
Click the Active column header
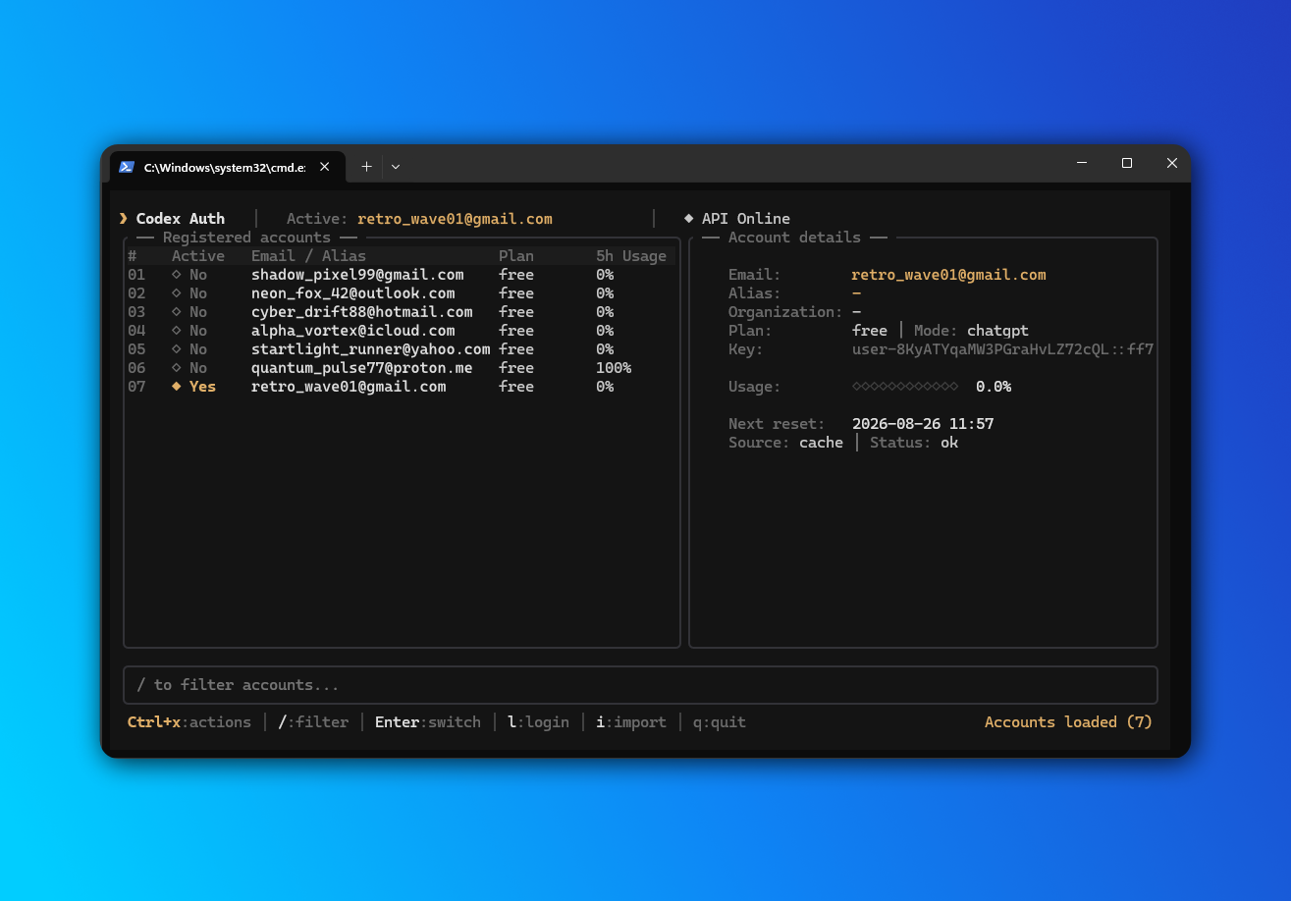pyautogui.click(x=198, y=256)
